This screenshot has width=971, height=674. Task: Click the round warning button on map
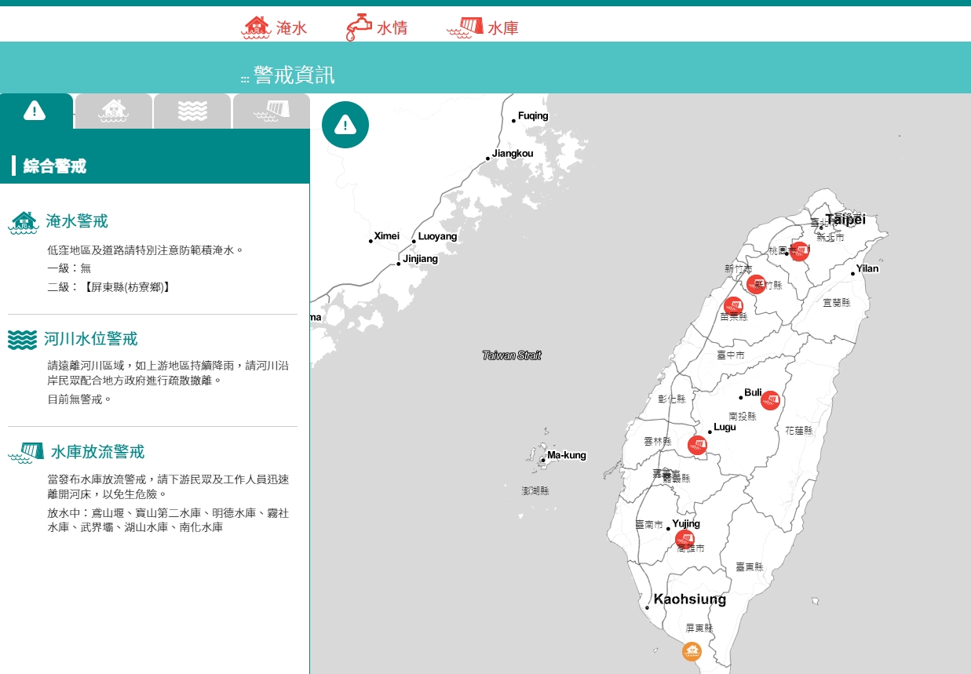345,125
